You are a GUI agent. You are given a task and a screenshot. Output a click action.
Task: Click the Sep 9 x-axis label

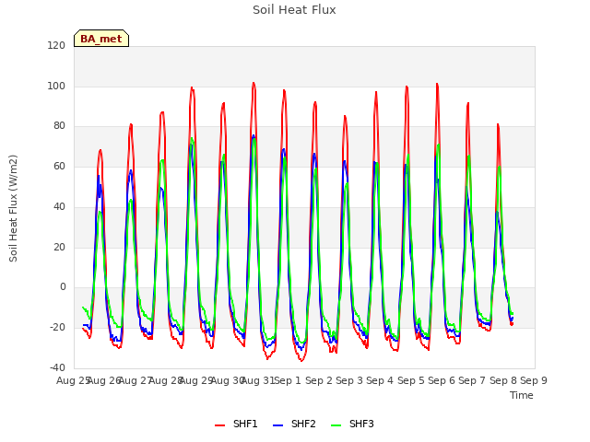tap(534, 380)
